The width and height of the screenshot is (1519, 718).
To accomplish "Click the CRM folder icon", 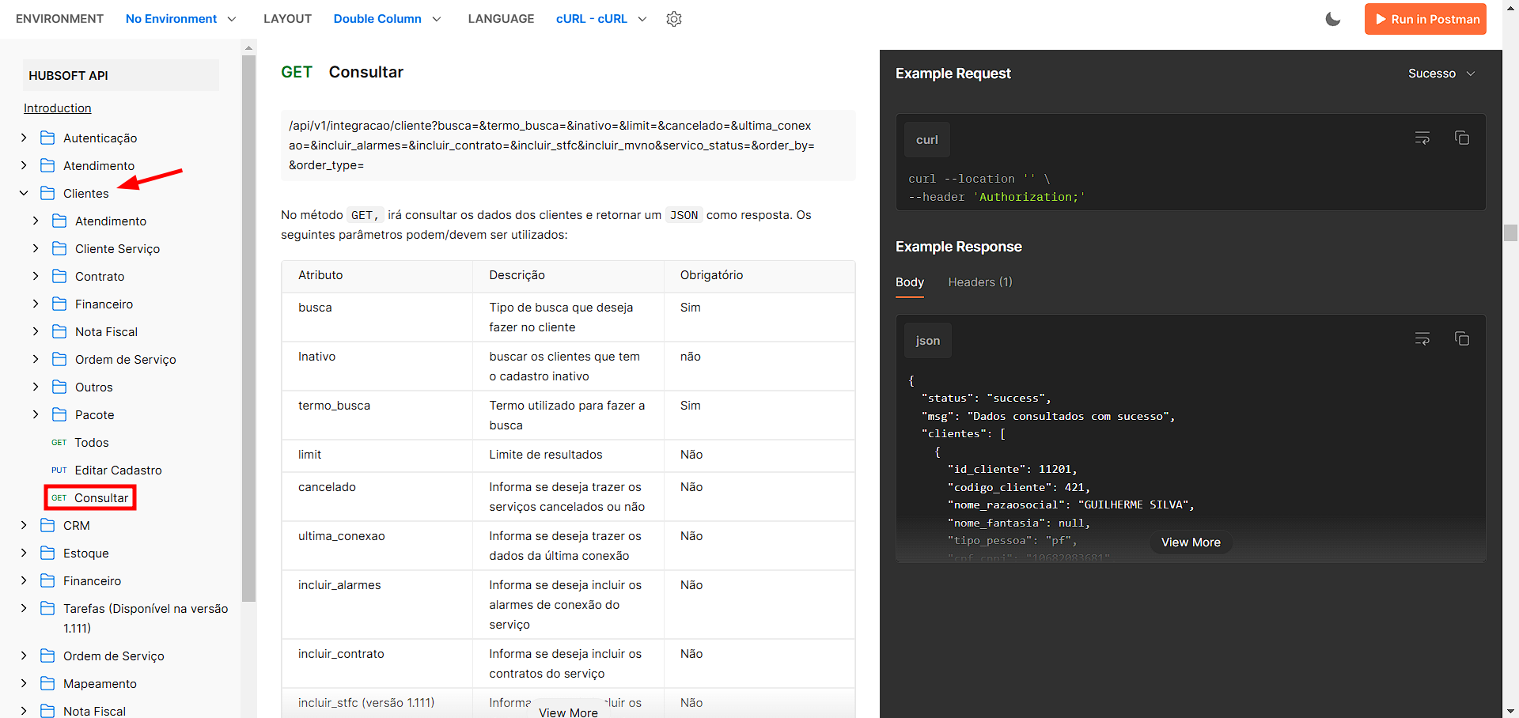I will [x=47, y=525].
